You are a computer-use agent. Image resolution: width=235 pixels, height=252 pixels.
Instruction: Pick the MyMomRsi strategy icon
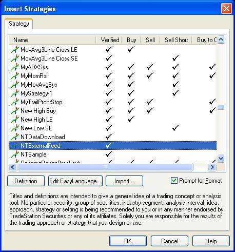tap(15, 76)
